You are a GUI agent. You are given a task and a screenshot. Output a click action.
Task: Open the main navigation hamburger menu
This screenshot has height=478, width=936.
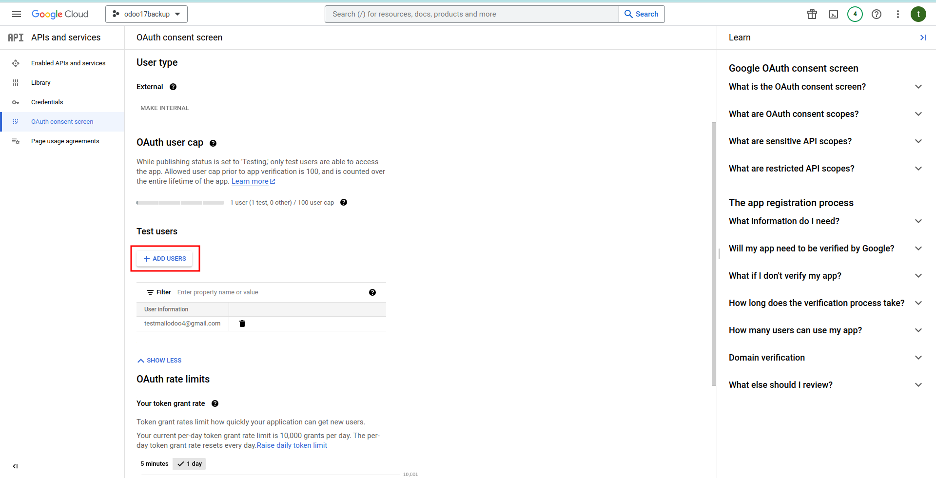[x=17, y=14]
